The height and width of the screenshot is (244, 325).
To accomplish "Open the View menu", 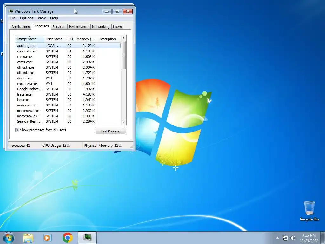I will [42, 18].
